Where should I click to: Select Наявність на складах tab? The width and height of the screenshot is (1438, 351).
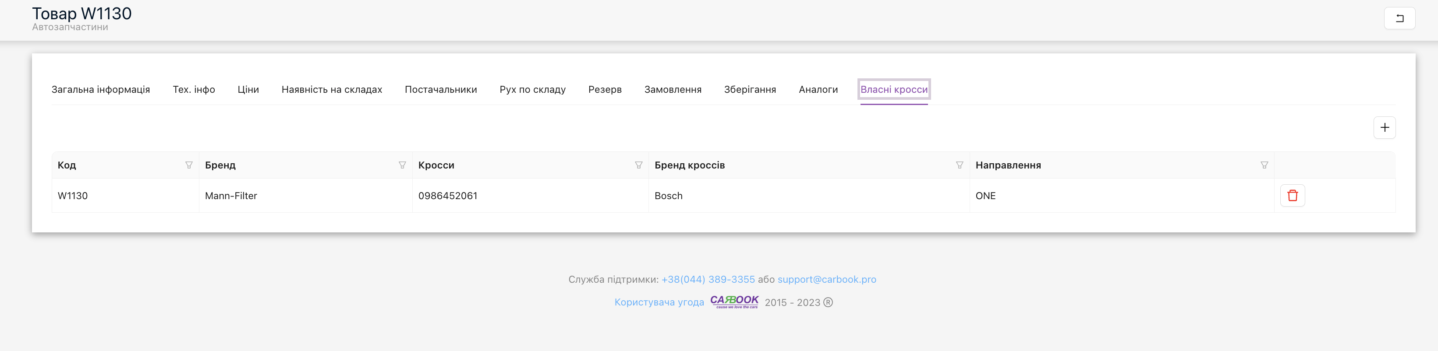(332, 89)
